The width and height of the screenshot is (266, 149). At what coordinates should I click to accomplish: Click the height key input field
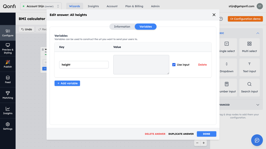click(84, 65)
